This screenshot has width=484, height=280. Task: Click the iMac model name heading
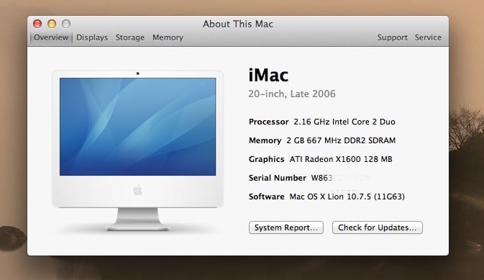268,75
